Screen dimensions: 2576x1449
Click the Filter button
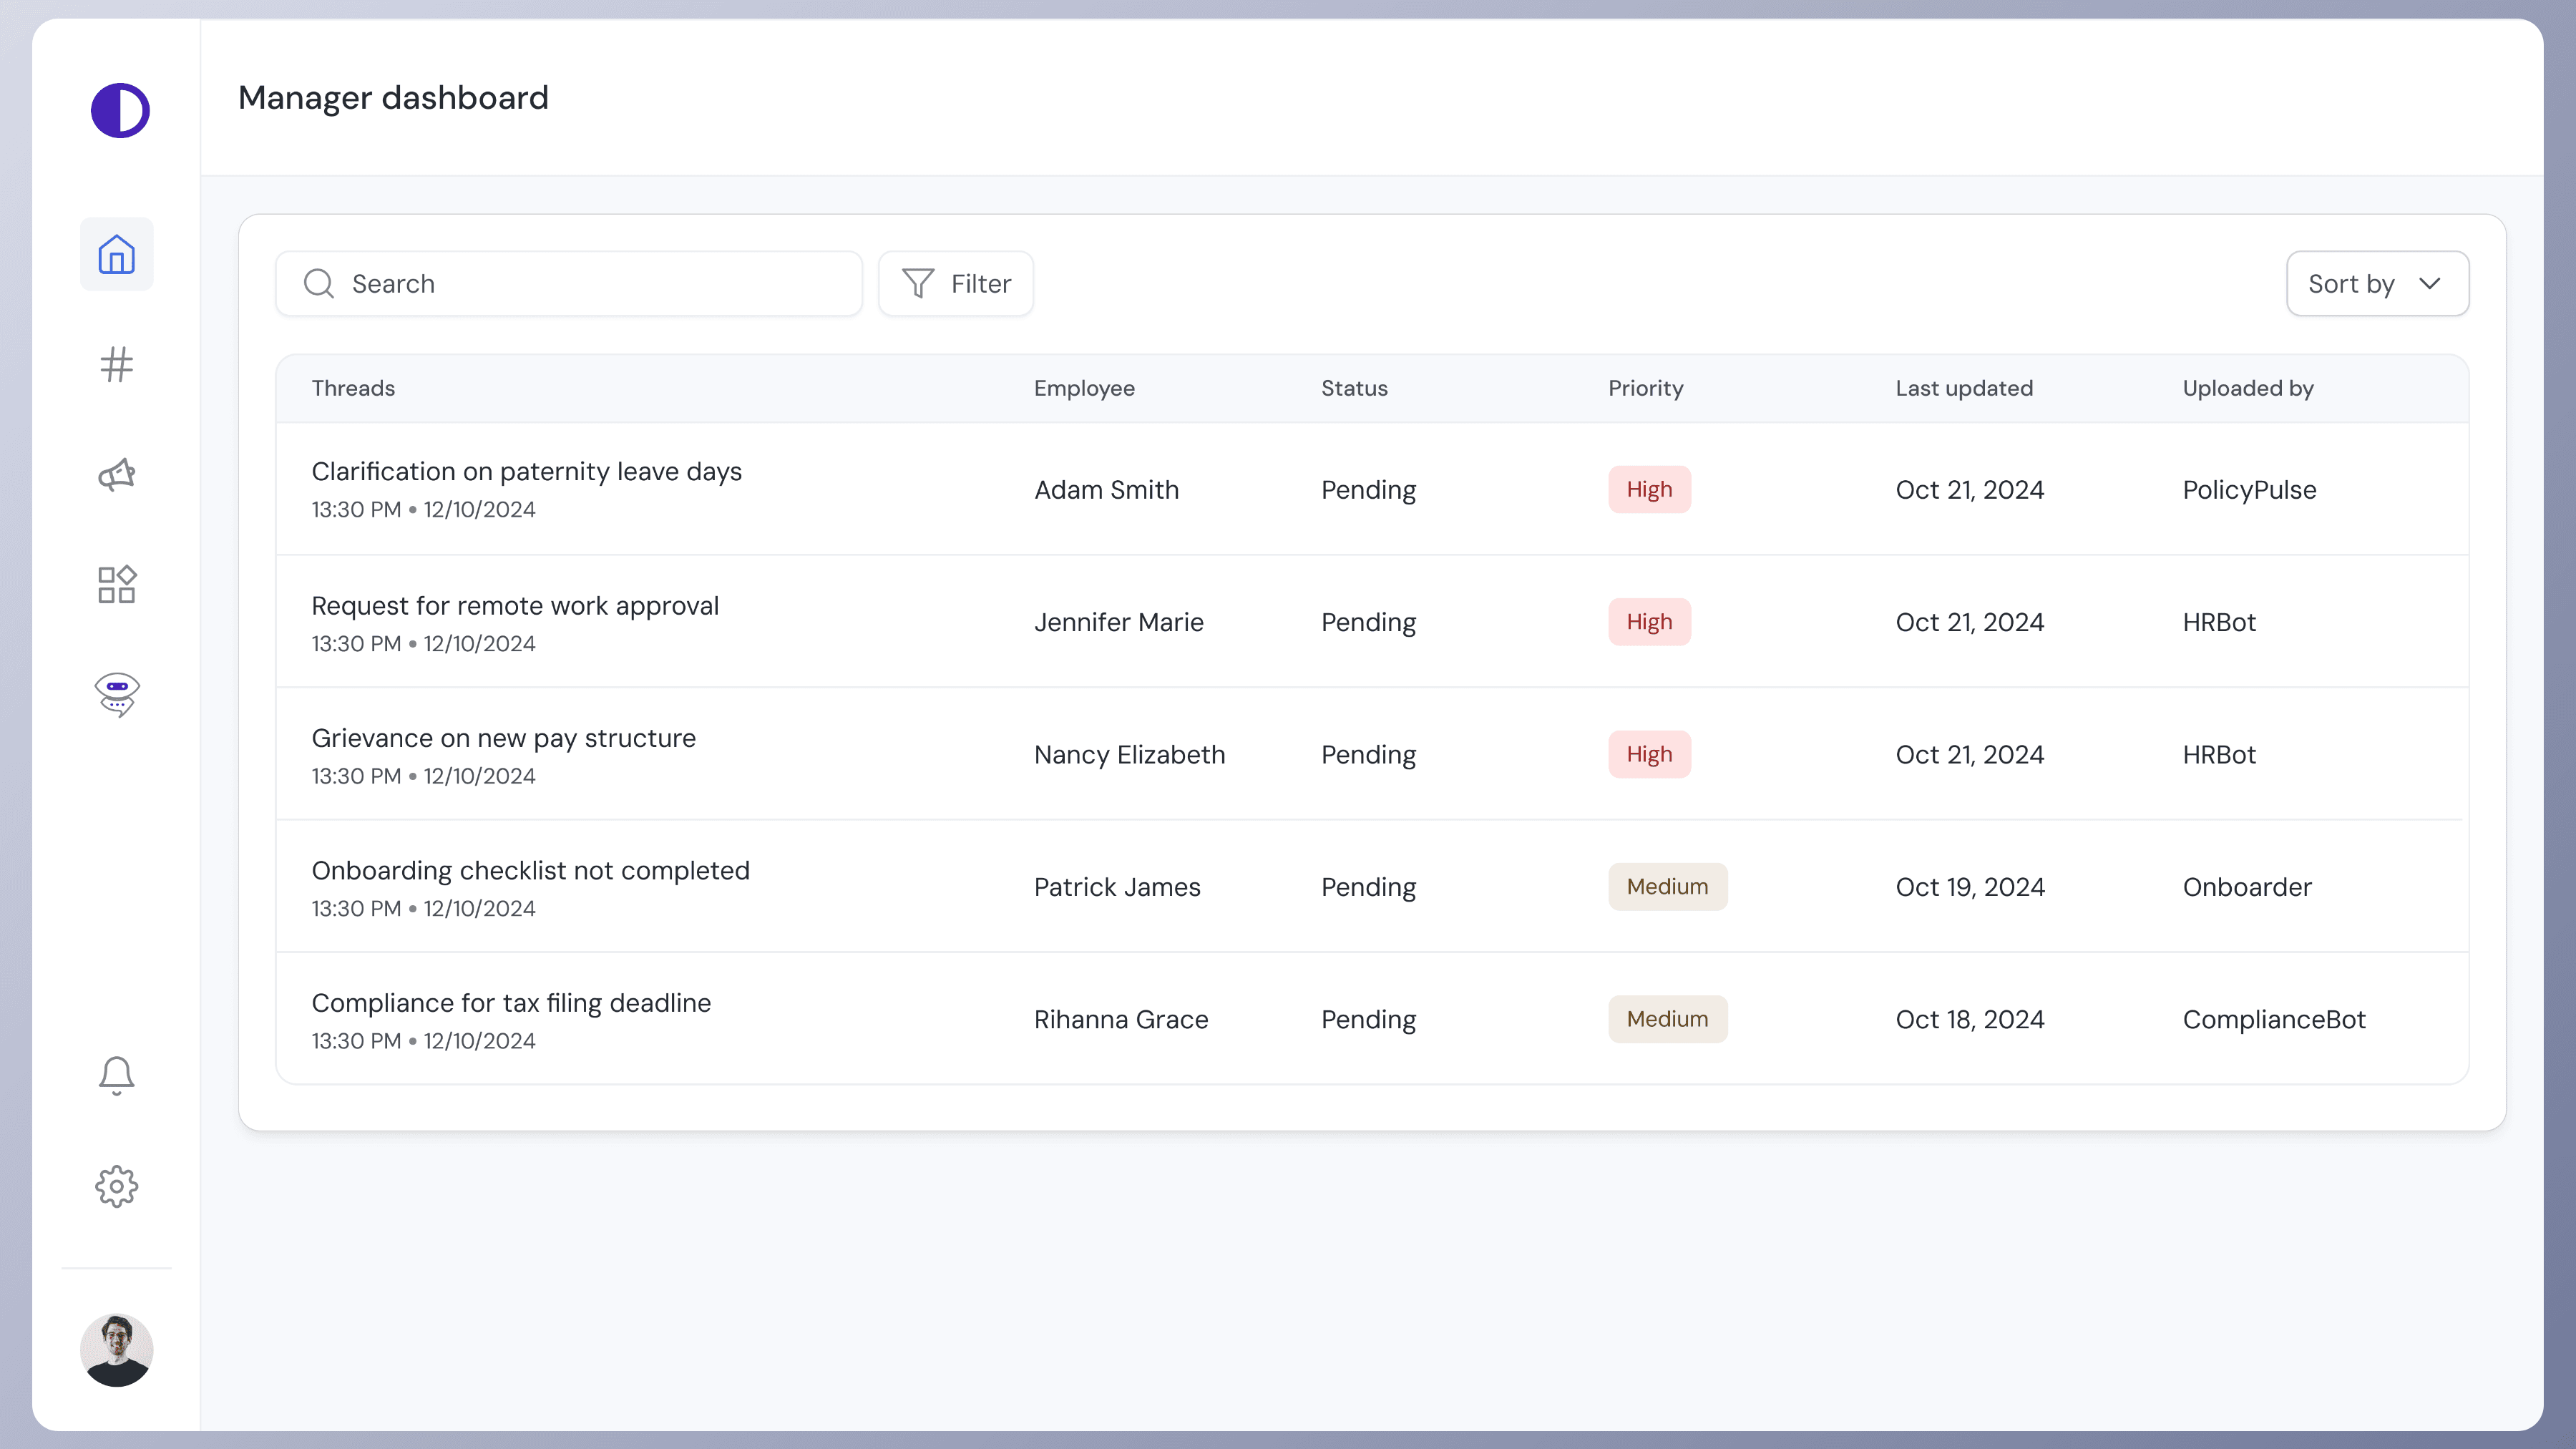pos(956,284)
